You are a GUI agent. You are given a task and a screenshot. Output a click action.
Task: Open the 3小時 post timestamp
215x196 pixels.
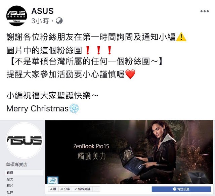(40, 21)
